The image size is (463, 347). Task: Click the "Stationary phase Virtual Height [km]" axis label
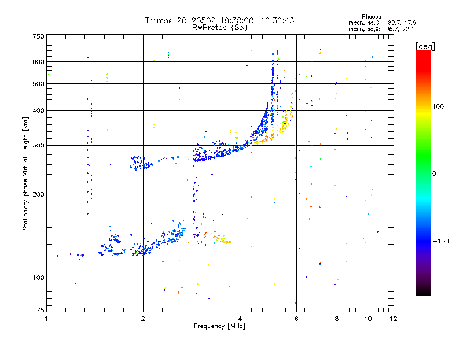(x=25, y=174)
